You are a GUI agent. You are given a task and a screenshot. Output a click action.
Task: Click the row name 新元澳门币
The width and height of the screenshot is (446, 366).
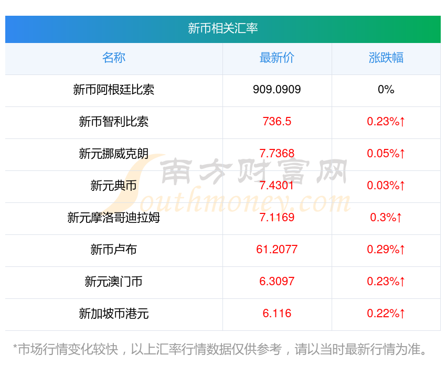pyautogui.click(x=114, y=282)
